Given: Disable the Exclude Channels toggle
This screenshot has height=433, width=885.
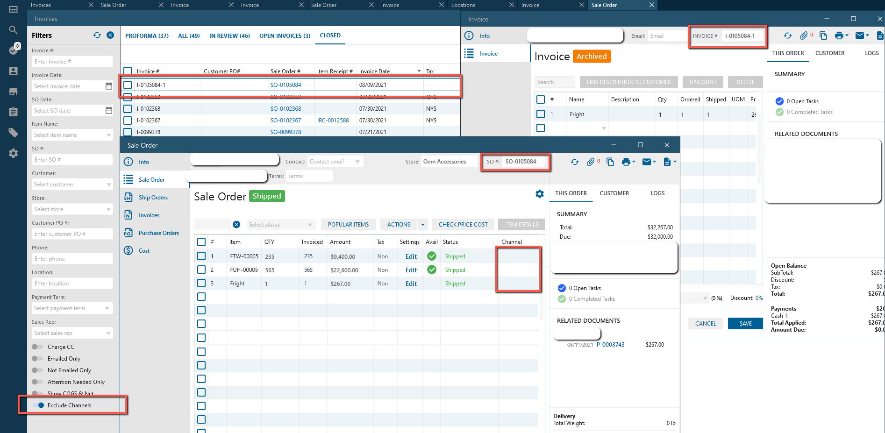Looking at the screenshot, I should [x=38, y=405].
